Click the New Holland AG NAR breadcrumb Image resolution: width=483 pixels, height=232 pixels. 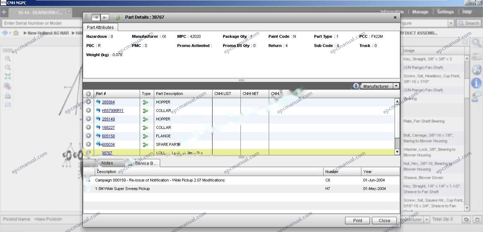pos(48,33)
